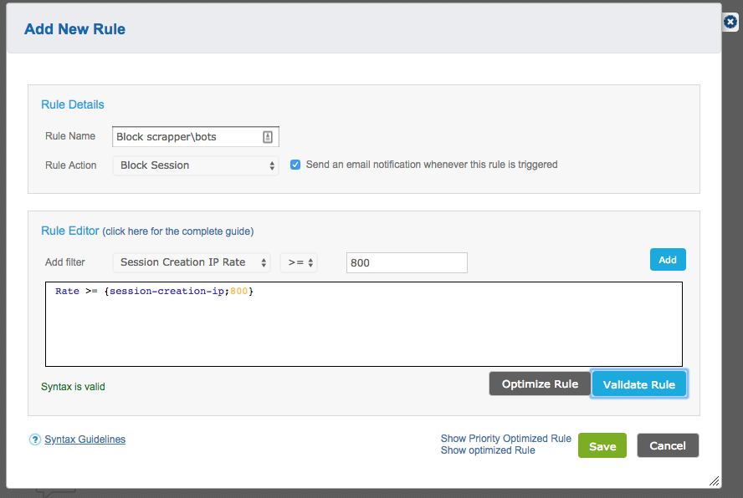
Task: Click the 'Rule Name' label
Action: (x=70, y=136)
